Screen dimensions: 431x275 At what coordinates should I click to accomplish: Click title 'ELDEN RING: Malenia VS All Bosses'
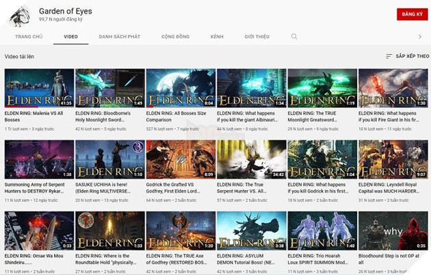(x=34, y=116)
